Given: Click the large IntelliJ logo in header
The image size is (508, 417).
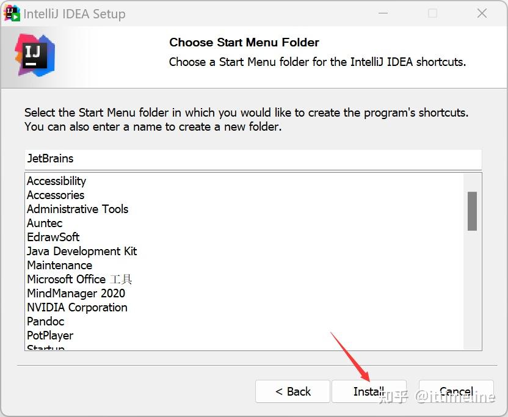Looking at the screenshot, I should pyautogui.click(x=34, y=54).
